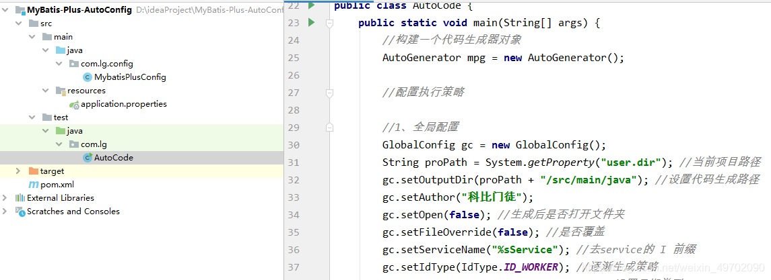Select pom.xml in the project tree
Viewport: 771px width, 280px height.
click(57, 185)
